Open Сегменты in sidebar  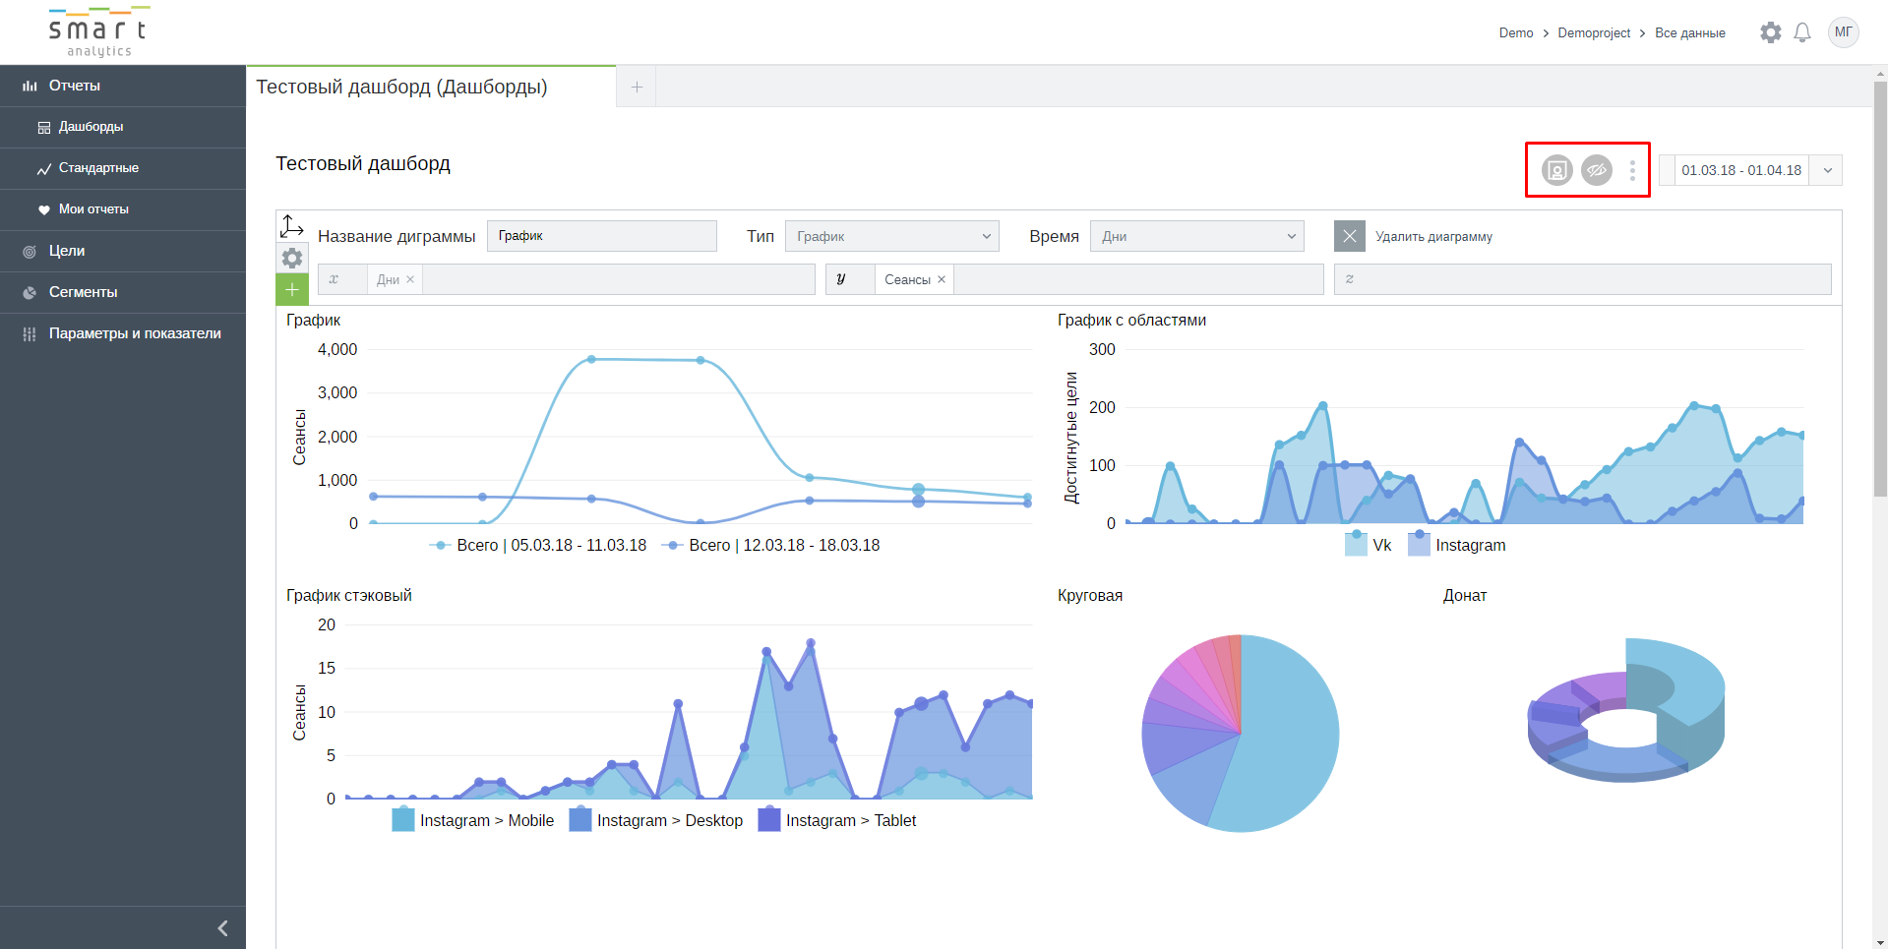coord(123,292)
